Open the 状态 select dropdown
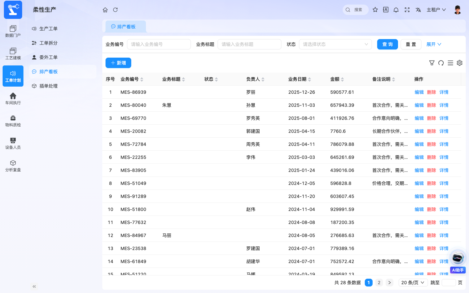 (335, 44)
